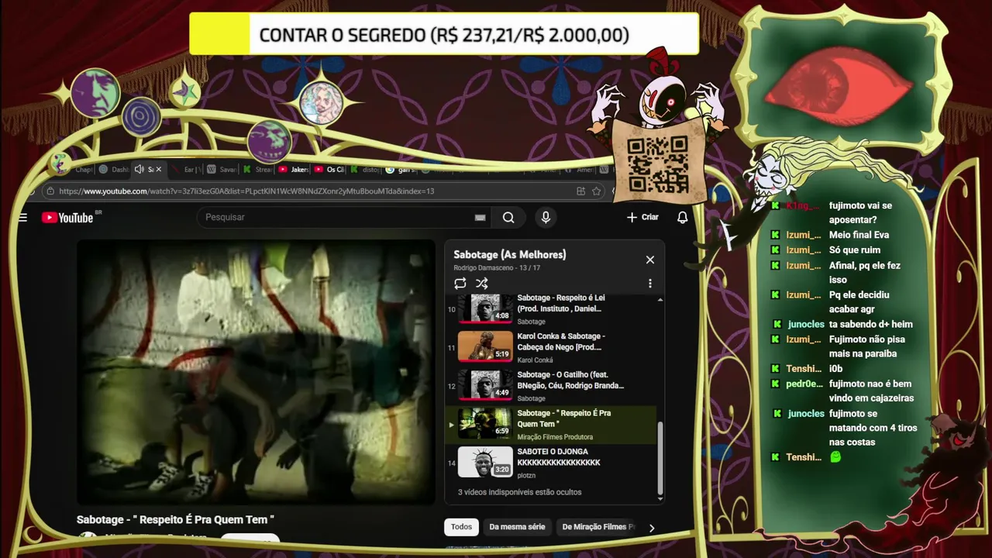Click the Kick badge beside 'Meio final Eva'
The height and width of the screenshot is (558, 992).
[775, 235]
